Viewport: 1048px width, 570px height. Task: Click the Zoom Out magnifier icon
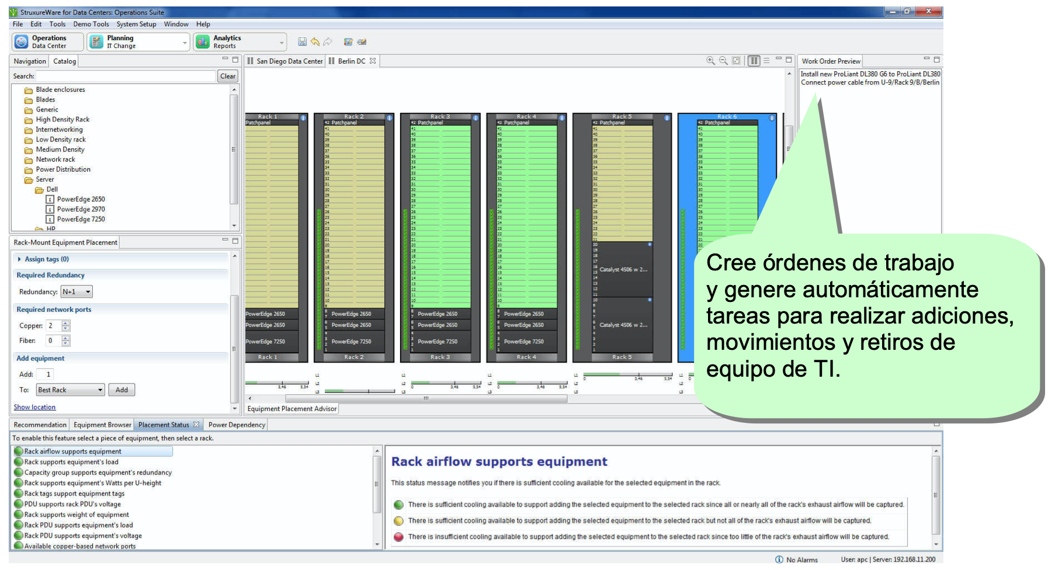click(x=723, y=61)
